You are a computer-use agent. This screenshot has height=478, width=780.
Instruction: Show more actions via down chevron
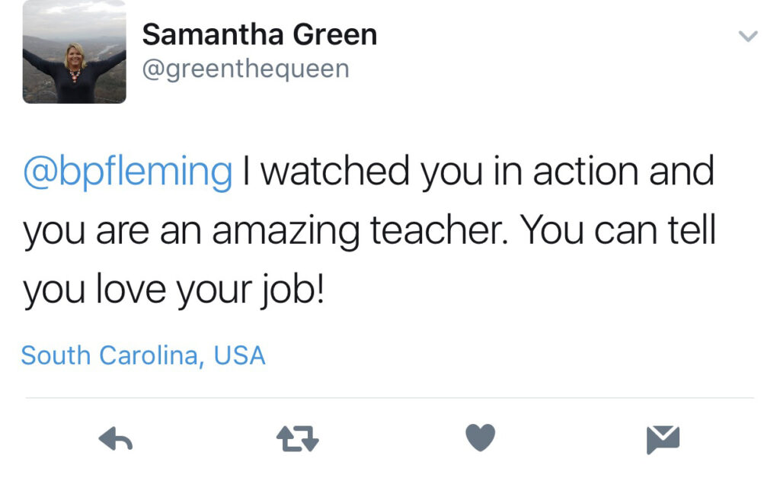tap(748, 37)
